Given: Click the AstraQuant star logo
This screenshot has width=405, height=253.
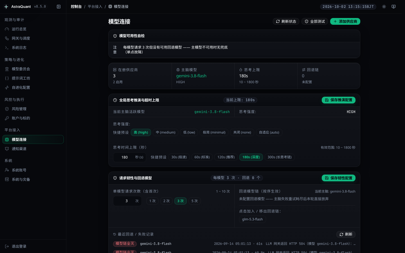Looking at the screenshot, I should [6, 6].
